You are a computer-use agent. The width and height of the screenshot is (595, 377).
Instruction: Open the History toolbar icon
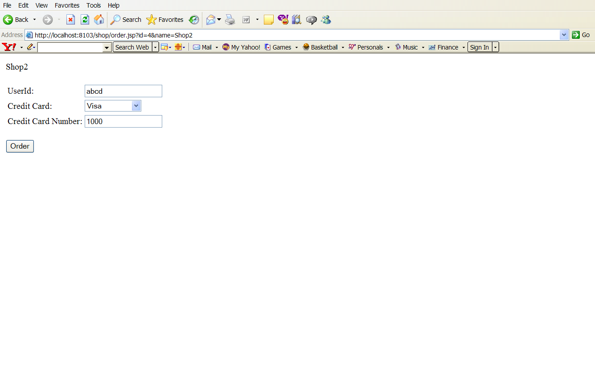click(194, 20)
